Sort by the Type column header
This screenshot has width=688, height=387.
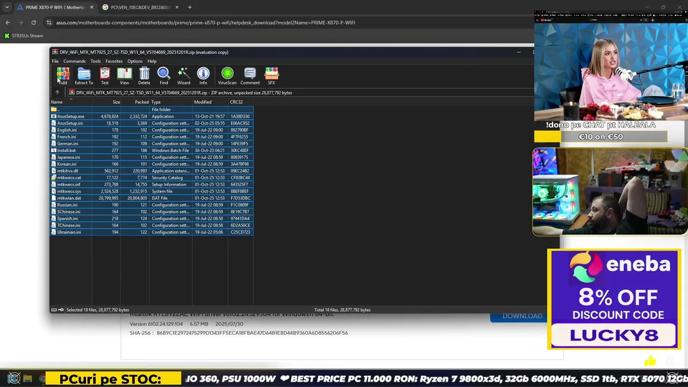[171, 102]
